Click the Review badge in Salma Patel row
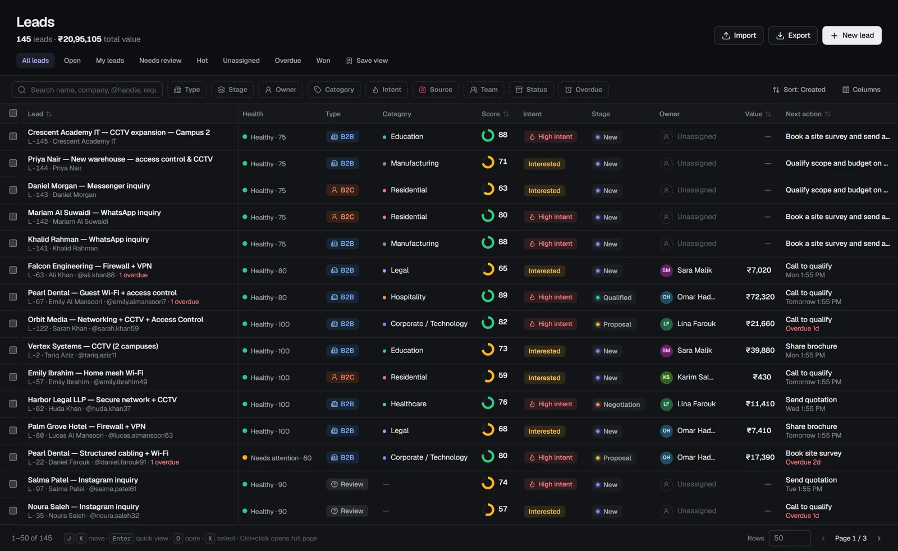 point(347,484)
